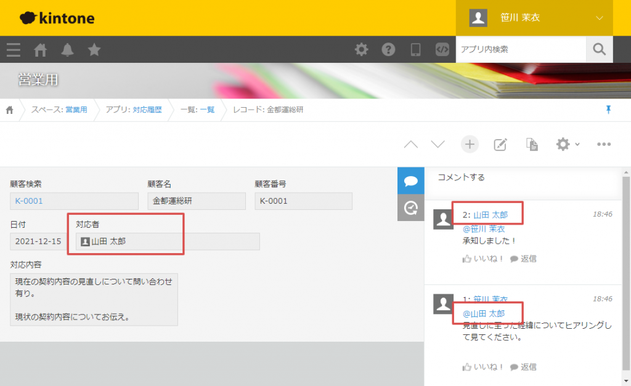The height and width of the screenshot is (386, 631).
Task: Reply to the 承知しました comment
Action: pos(523,259)
